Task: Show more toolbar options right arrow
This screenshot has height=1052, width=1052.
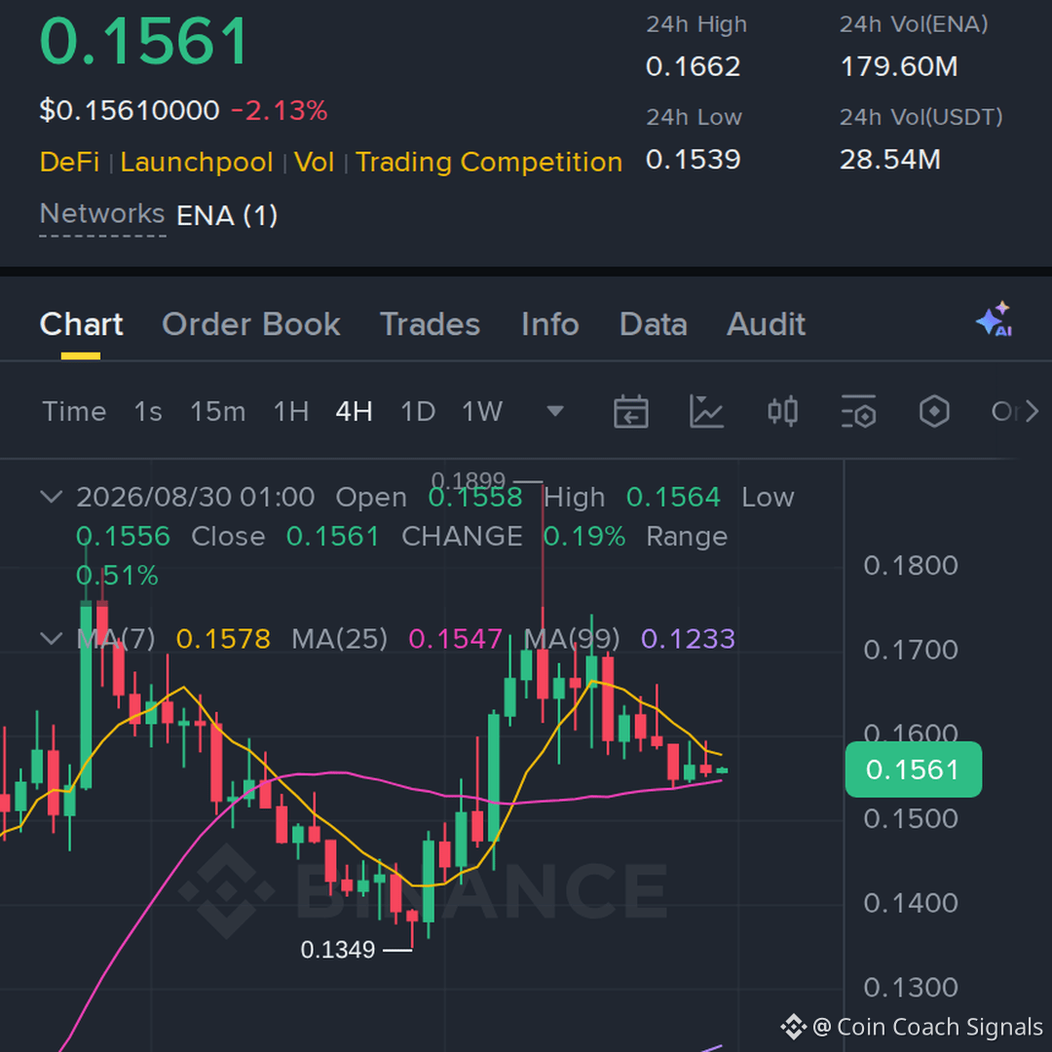Action: click(1032, 411)
